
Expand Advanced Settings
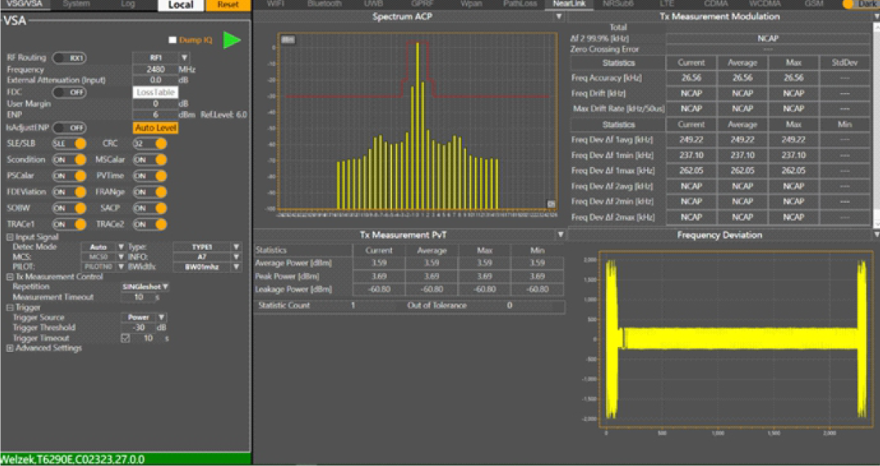tap(10, 348)
